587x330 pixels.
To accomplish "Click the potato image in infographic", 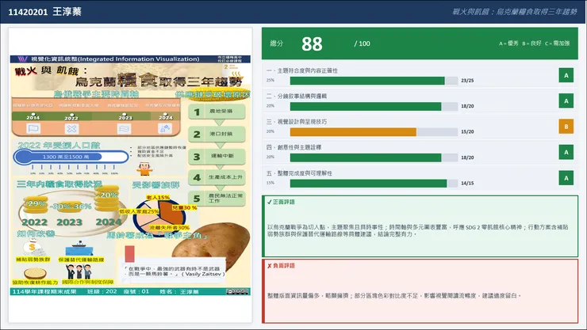I will [212, 245].
